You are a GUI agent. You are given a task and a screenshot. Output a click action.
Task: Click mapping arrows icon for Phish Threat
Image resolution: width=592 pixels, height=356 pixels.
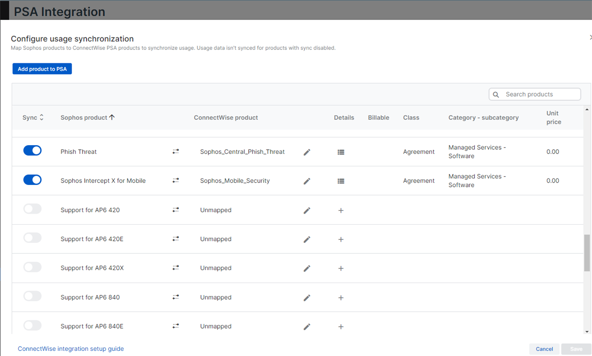tap(176, 152)
